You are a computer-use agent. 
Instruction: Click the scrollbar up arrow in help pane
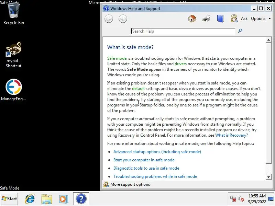268,40
